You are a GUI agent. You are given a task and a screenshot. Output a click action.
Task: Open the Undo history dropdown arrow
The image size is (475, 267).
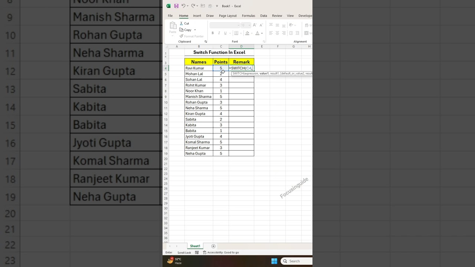(x=188, y=6)
